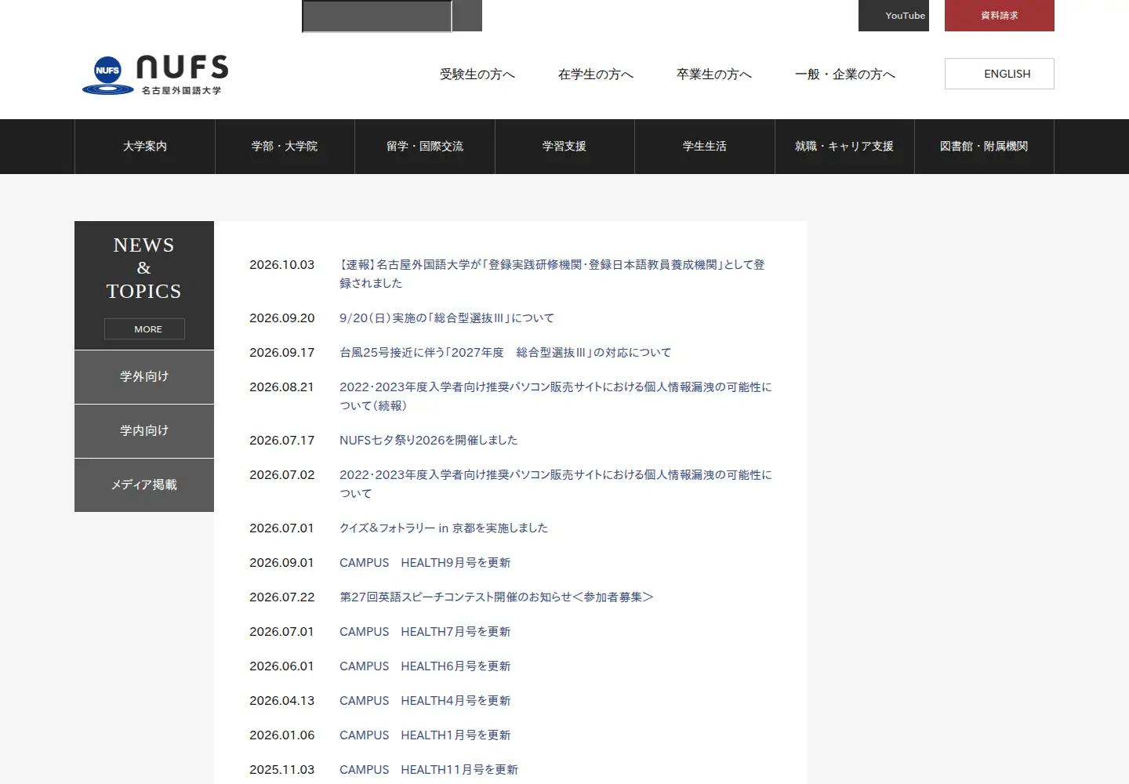Click the date 2026.06.01
The width and height of the screenshot is (1129, 784).
281,666
